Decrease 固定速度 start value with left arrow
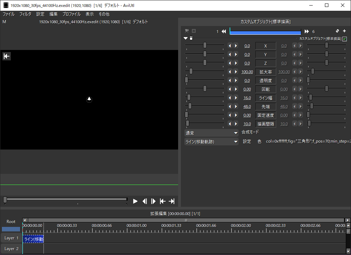351x255 pixels. pos(230,115)
